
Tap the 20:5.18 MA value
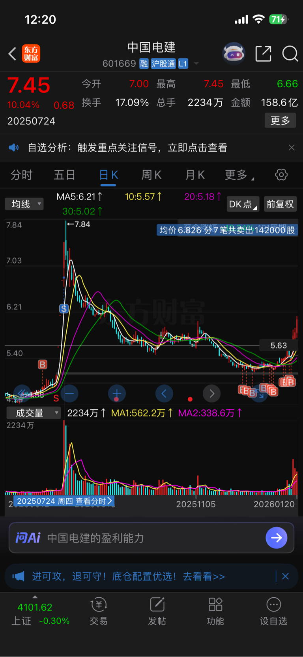pos(203,197)
